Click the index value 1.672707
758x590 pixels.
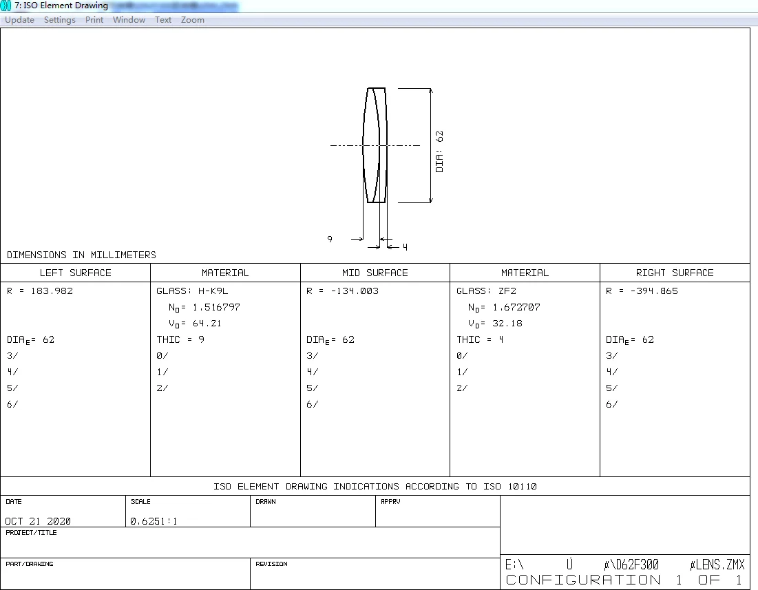(x=516, y=307)
